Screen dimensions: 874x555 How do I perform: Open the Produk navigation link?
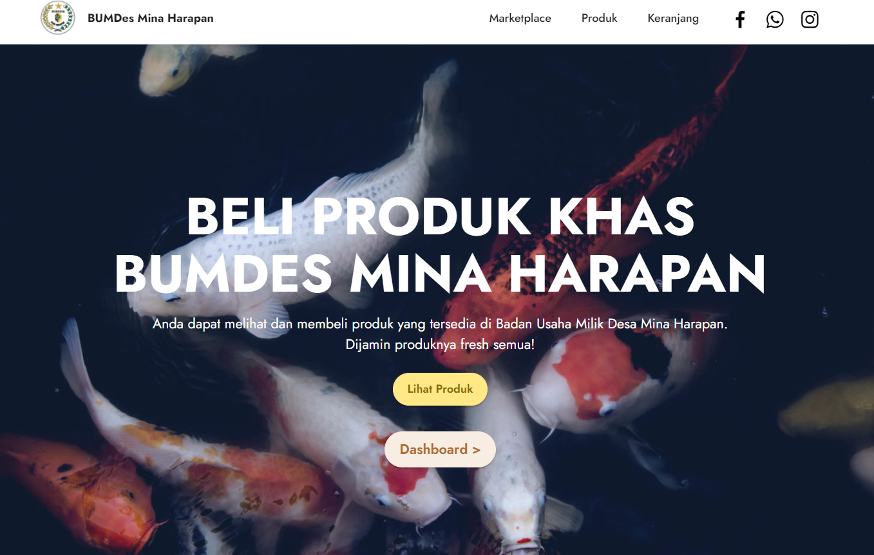tap(599, 19)
